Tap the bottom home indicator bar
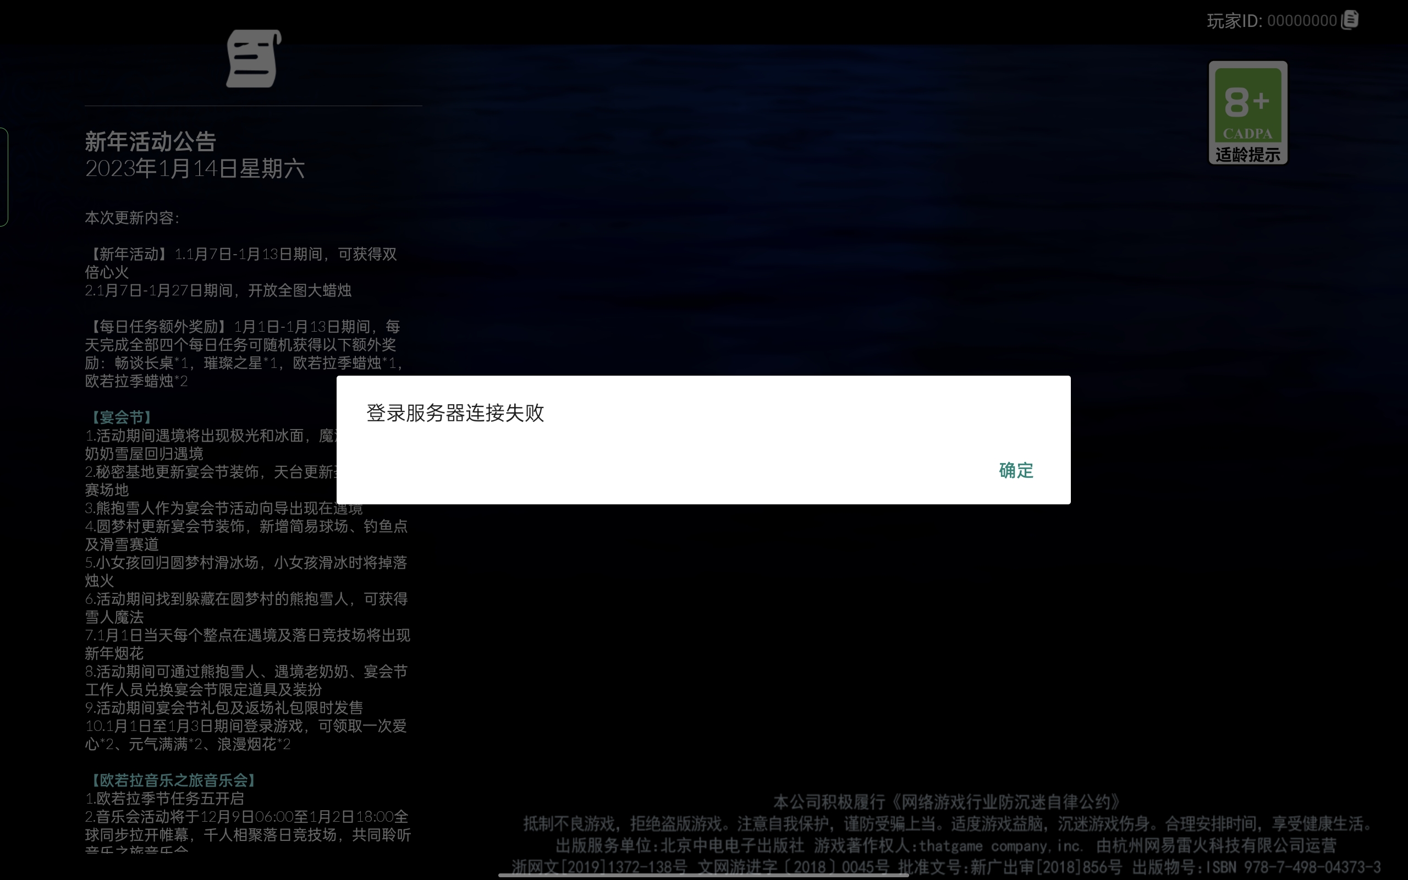 point(703,874)
